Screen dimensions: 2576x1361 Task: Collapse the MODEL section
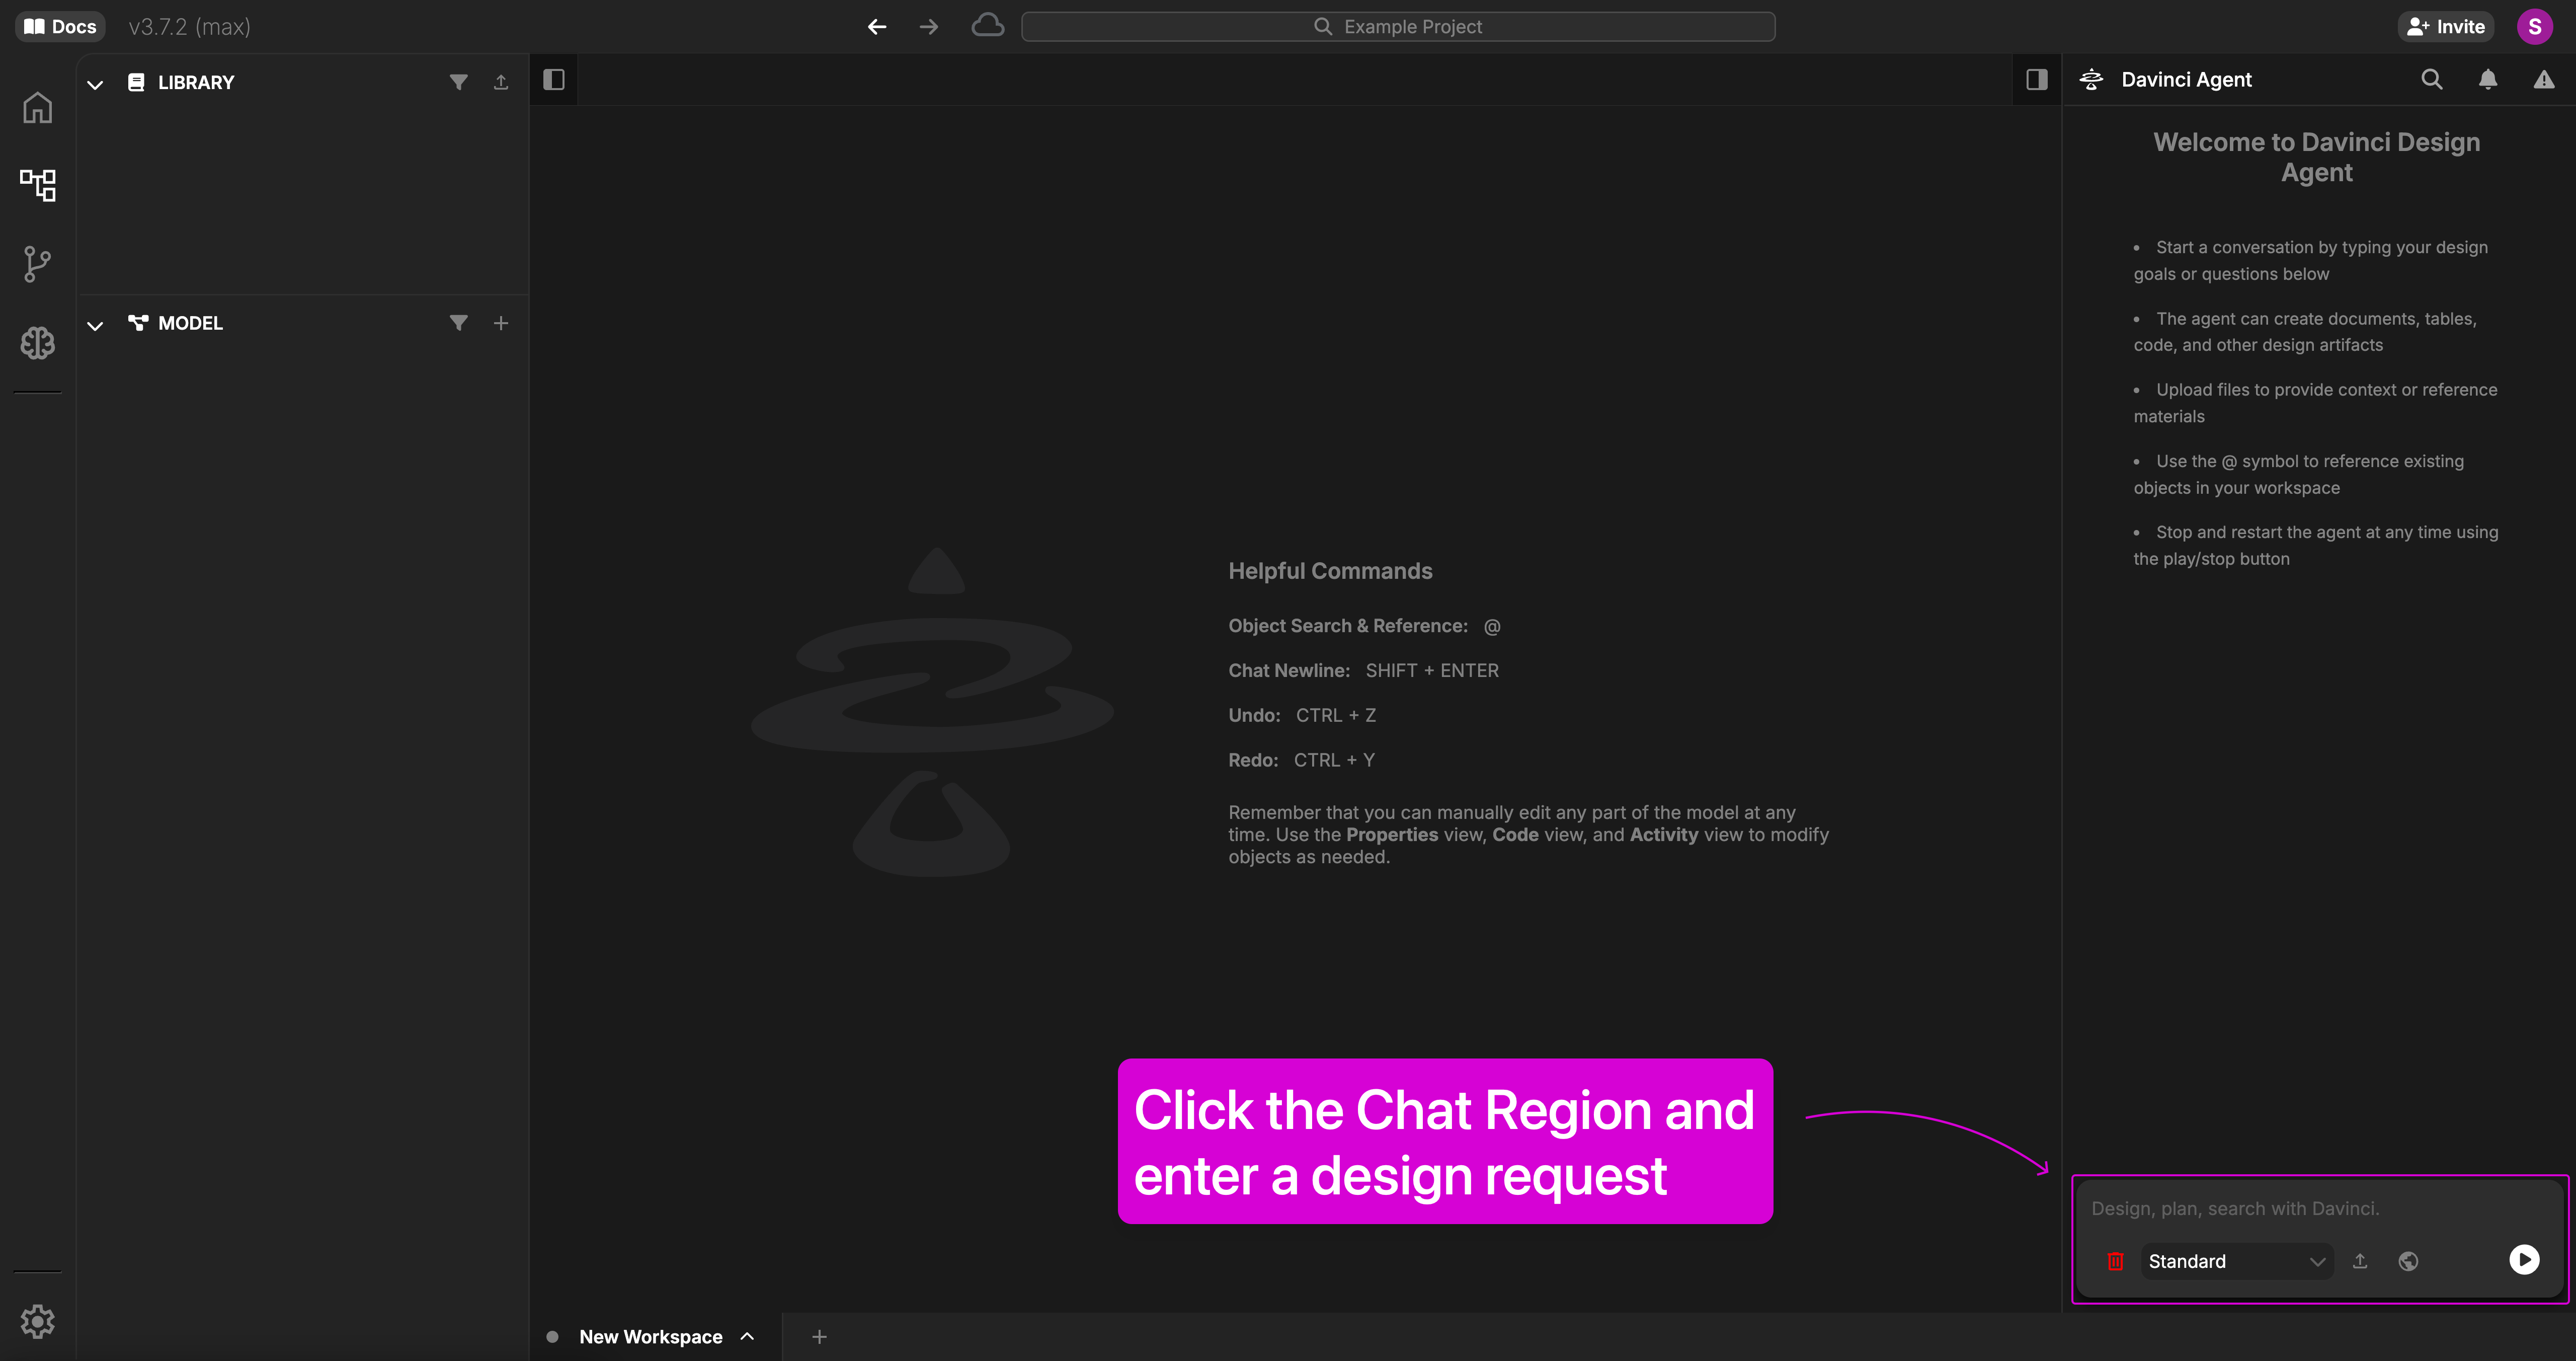[95, 325]
